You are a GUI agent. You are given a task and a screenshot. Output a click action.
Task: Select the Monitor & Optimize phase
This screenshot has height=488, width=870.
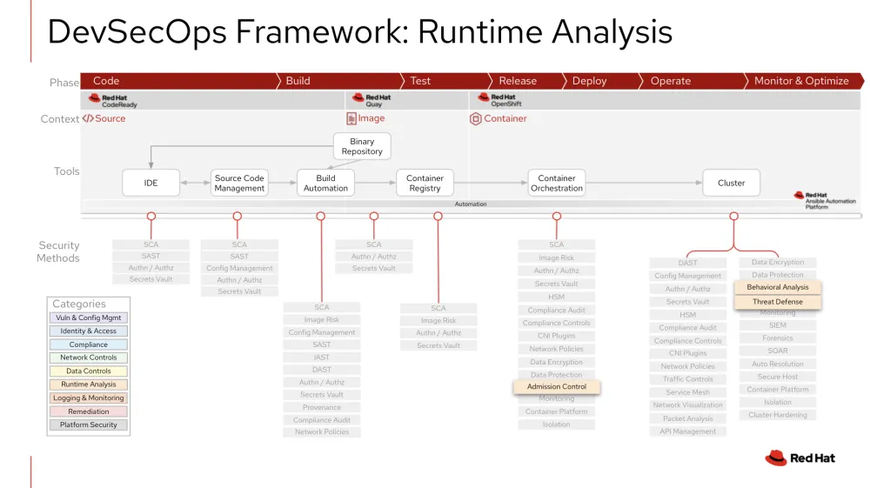pos(801,81)
